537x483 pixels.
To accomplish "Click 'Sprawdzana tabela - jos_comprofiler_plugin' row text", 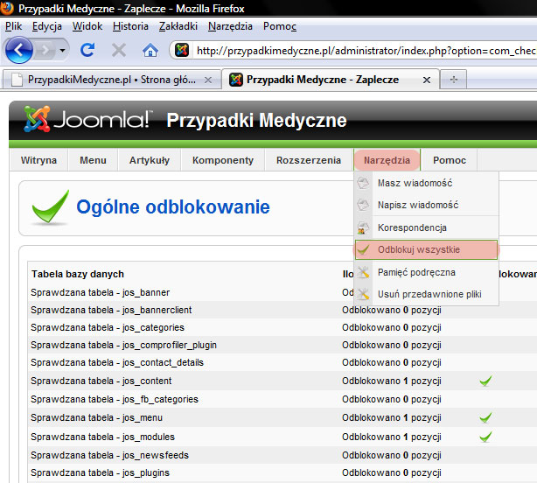I will [x=123, y=346].
